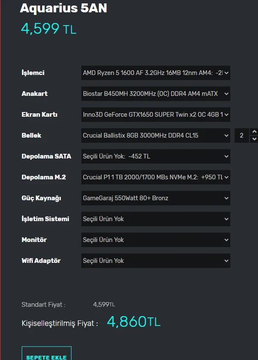Click the 4,599 TL headline price

click(49, 29)
